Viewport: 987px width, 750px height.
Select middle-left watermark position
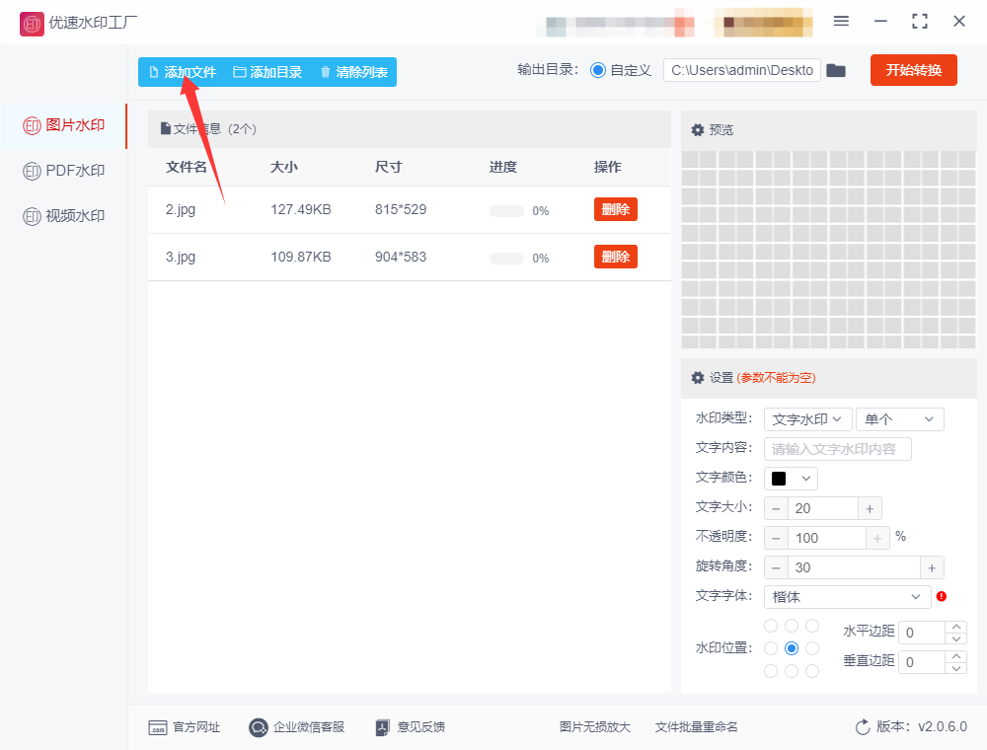771,648
